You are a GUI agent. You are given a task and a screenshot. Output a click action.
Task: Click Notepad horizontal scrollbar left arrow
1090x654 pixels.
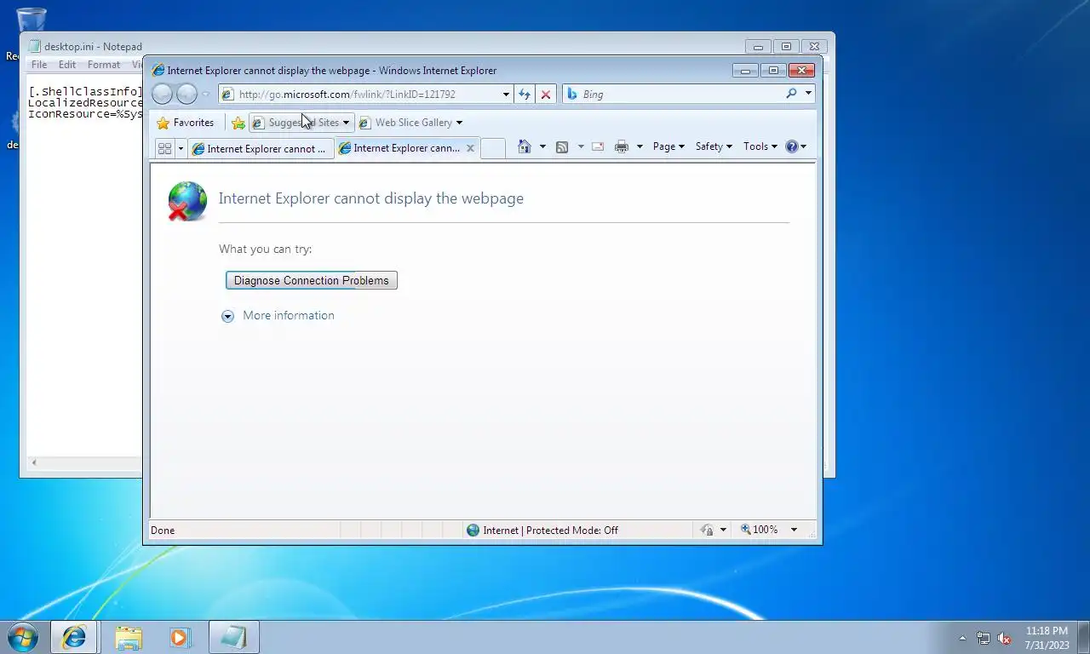34,462
